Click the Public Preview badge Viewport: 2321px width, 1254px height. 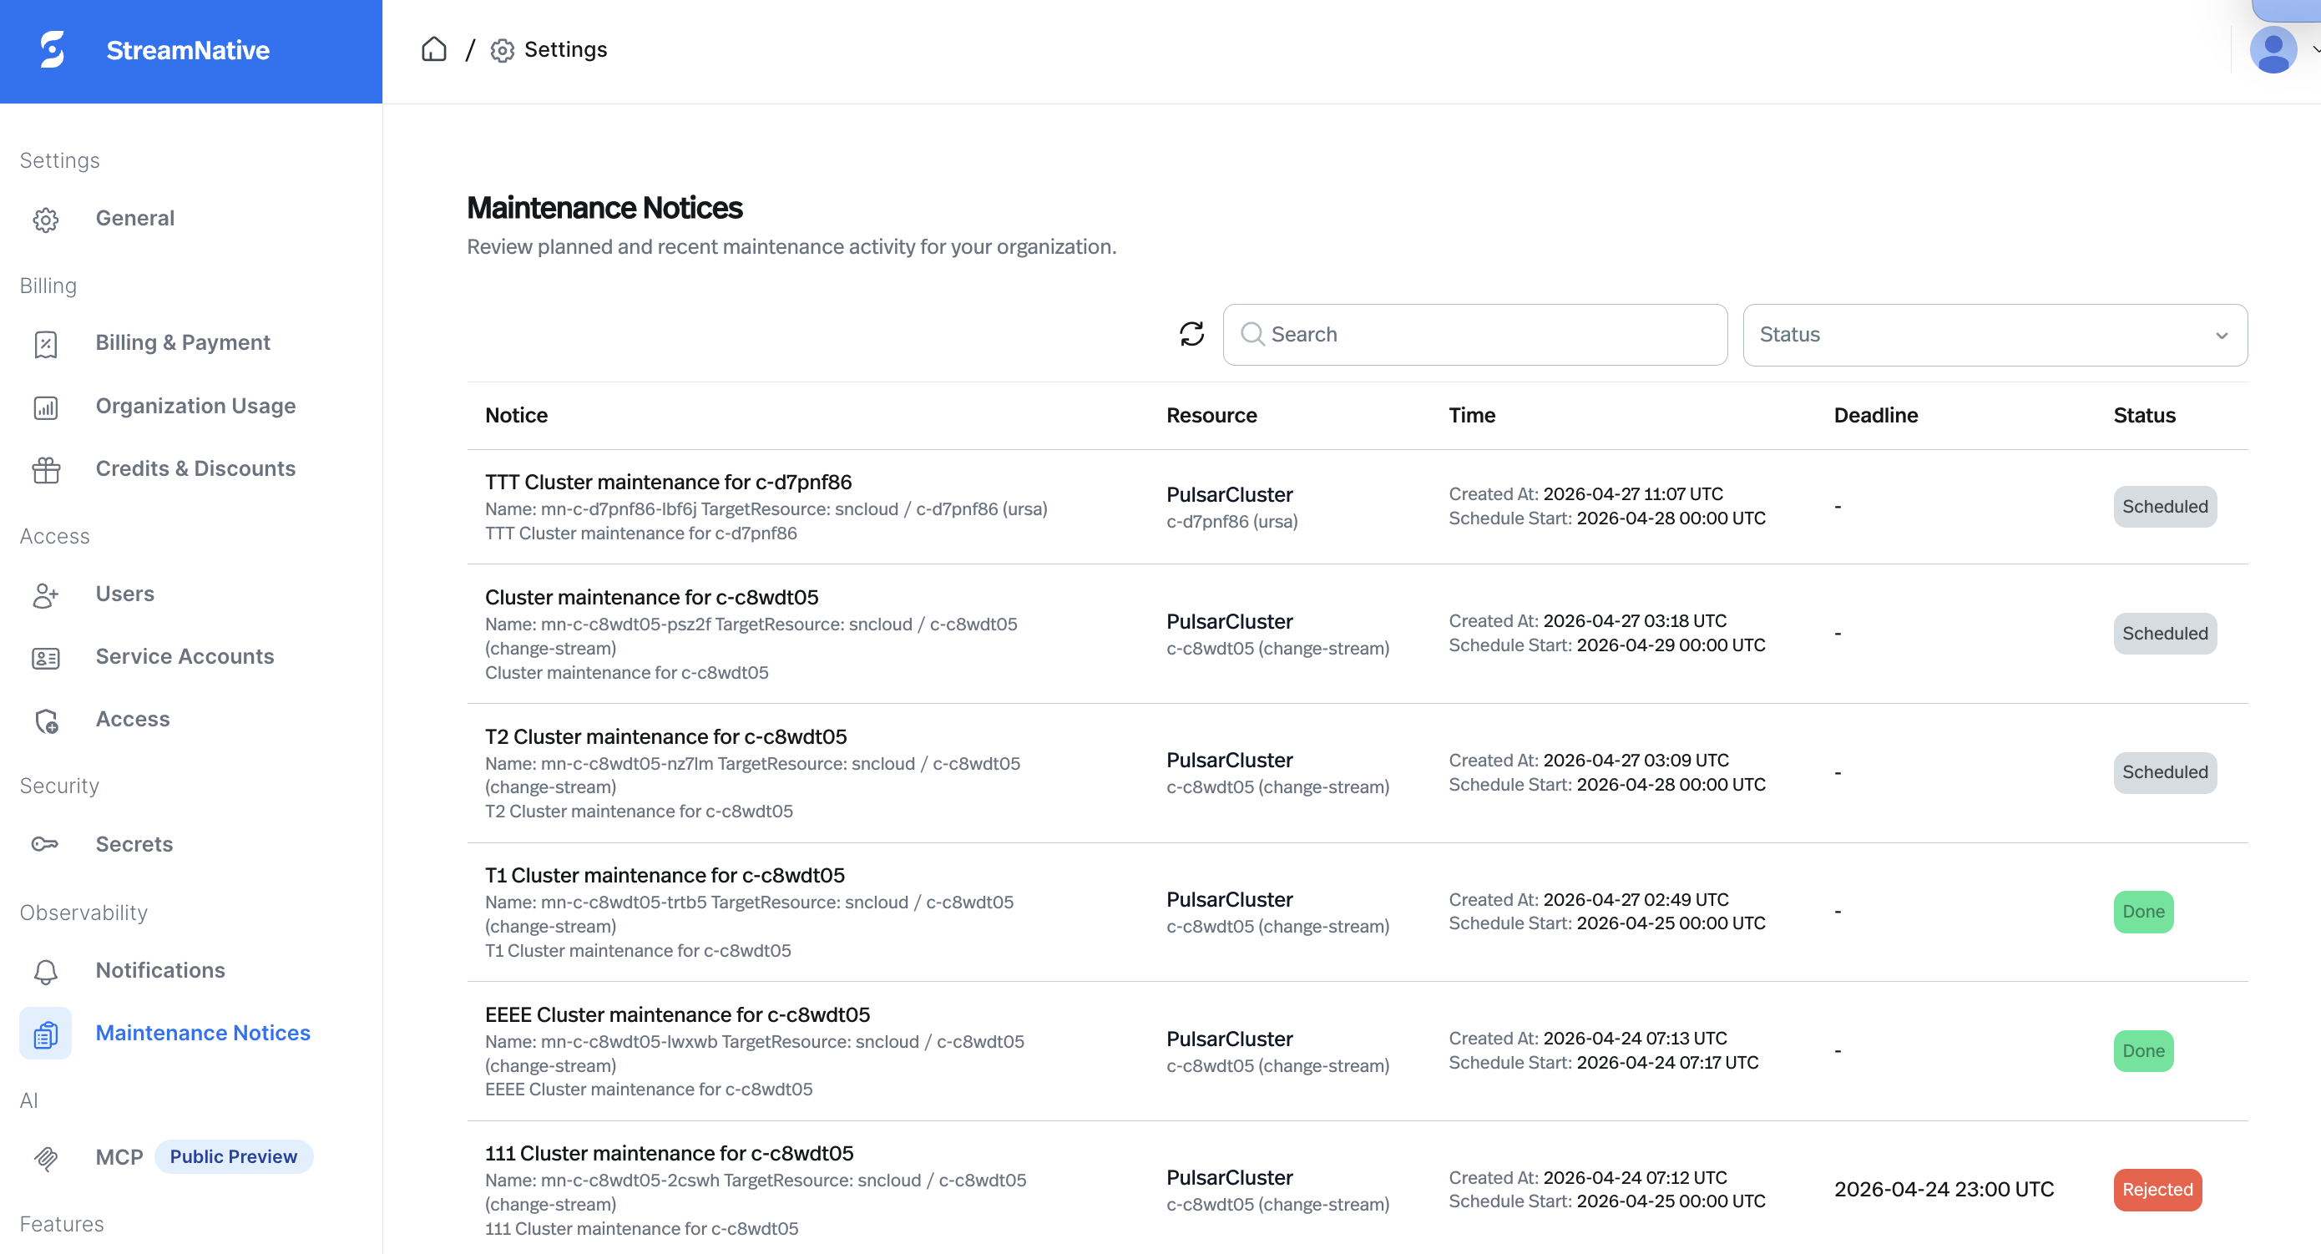coord(234,1156)
